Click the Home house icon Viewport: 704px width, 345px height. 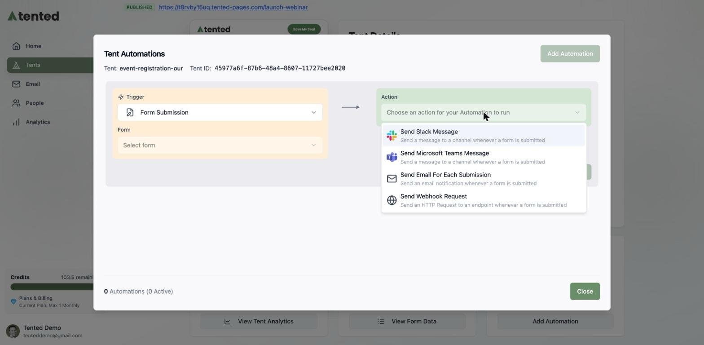tap(16, 46)
